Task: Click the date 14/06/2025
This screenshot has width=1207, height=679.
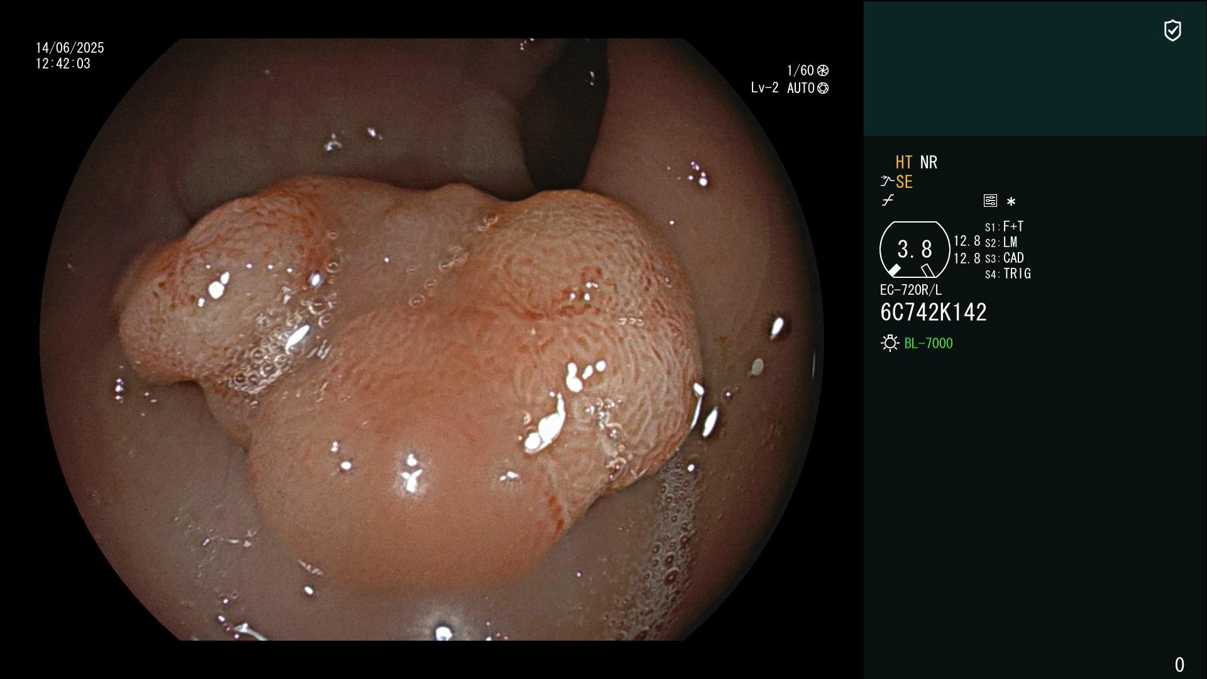Action: pos(70,48)
